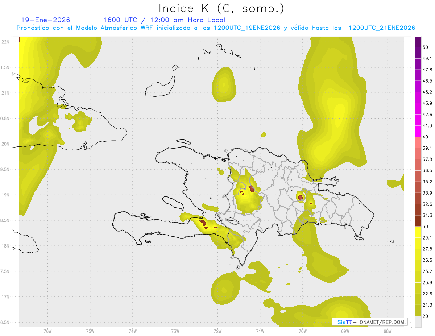Click the "Pronóstico con el Modelo Atmósferico WRF" line

[216, 28]
